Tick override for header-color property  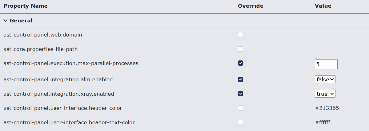pos(240,108)
